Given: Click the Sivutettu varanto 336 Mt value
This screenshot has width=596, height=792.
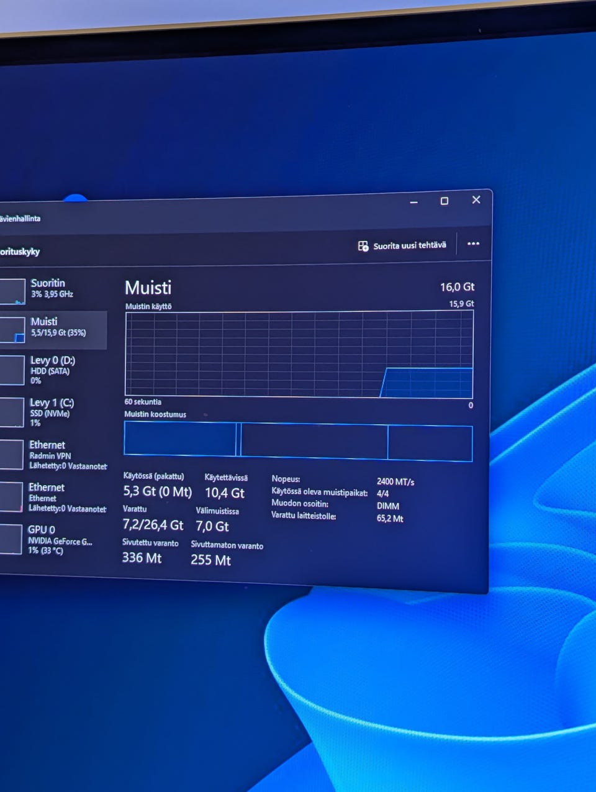Looking at the screenshot, I should click(x=142, y=558).
